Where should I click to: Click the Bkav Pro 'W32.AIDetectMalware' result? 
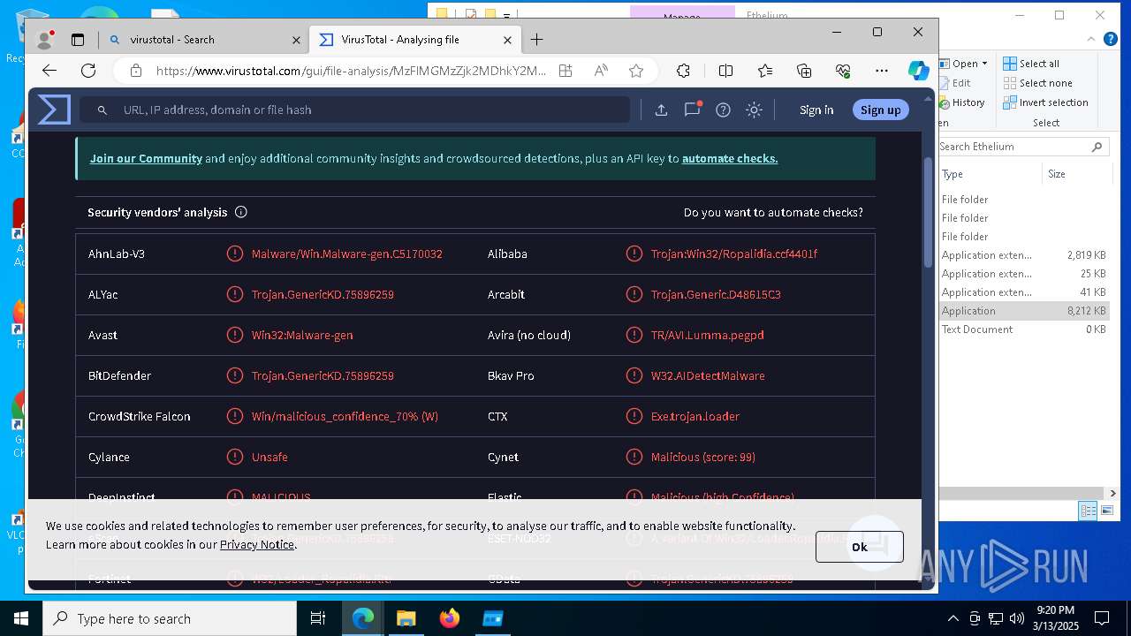coord(708,375)
